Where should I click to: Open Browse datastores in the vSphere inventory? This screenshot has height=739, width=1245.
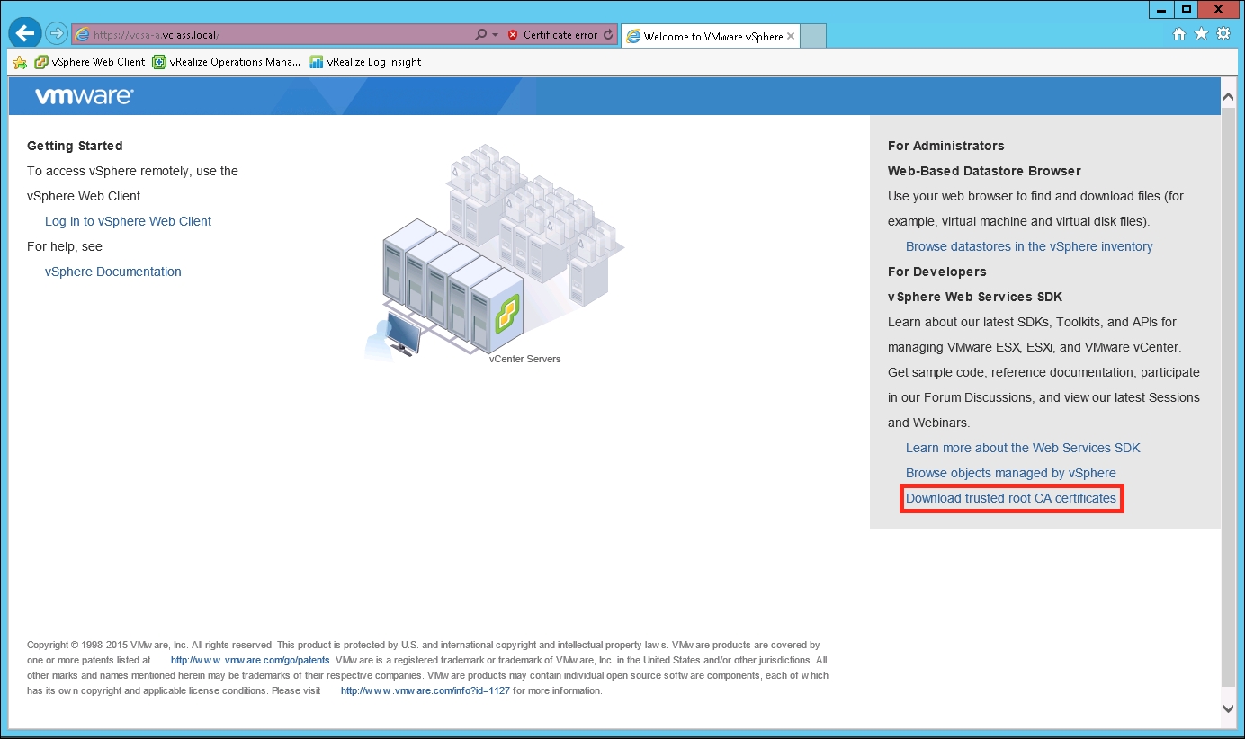1029,246
